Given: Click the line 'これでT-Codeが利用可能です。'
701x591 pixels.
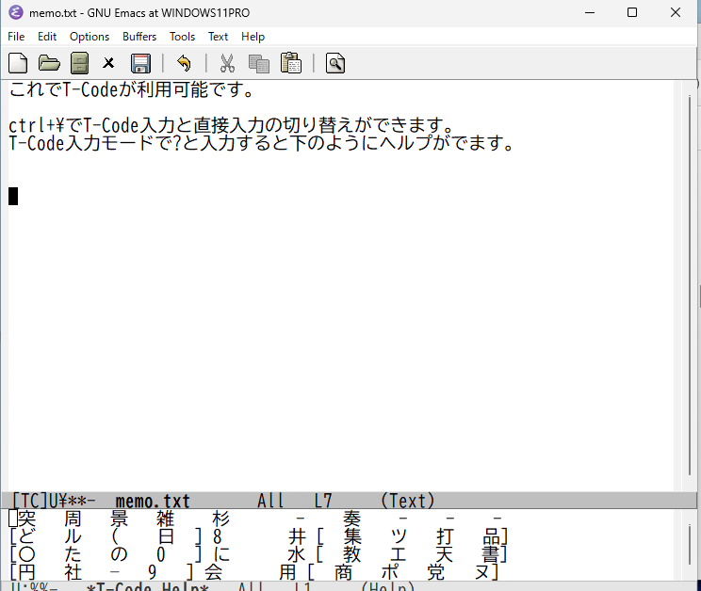Looking at the screenshot, I should pyautogui.click(x=132, y=89).
